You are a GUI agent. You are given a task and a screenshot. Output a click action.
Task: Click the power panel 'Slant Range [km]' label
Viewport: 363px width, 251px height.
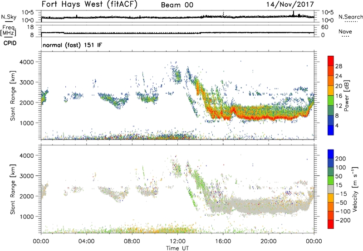(x=13, y=96)
